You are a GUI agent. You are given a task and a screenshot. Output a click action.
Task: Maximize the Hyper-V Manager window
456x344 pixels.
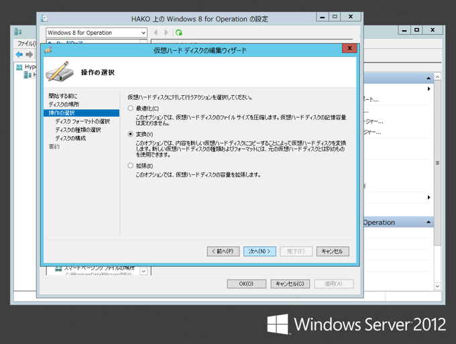click(416, 30)
